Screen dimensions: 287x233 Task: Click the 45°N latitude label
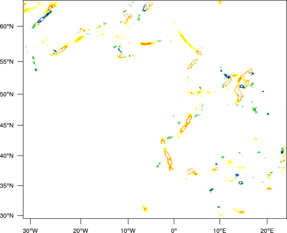[x=7, y=125]
